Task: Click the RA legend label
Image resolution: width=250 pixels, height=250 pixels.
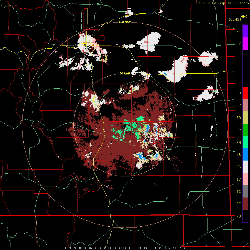Action: click(238, 142)
